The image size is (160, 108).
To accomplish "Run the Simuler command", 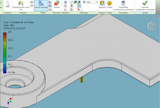I will tap(57, 5).
